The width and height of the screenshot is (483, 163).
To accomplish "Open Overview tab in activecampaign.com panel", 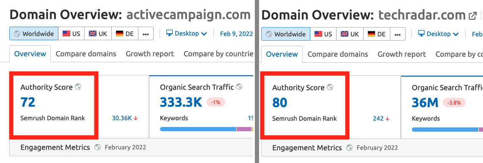I will pyautogui.click(x=30, y=54).
